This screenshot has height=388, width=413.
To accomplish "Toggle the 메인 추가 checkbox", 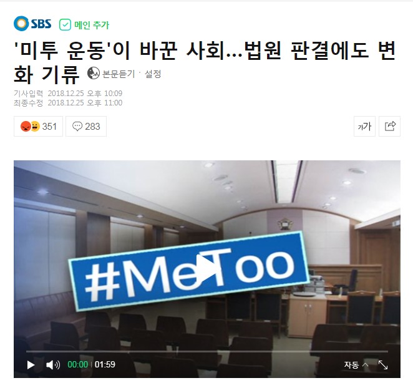I will point(65,25).
